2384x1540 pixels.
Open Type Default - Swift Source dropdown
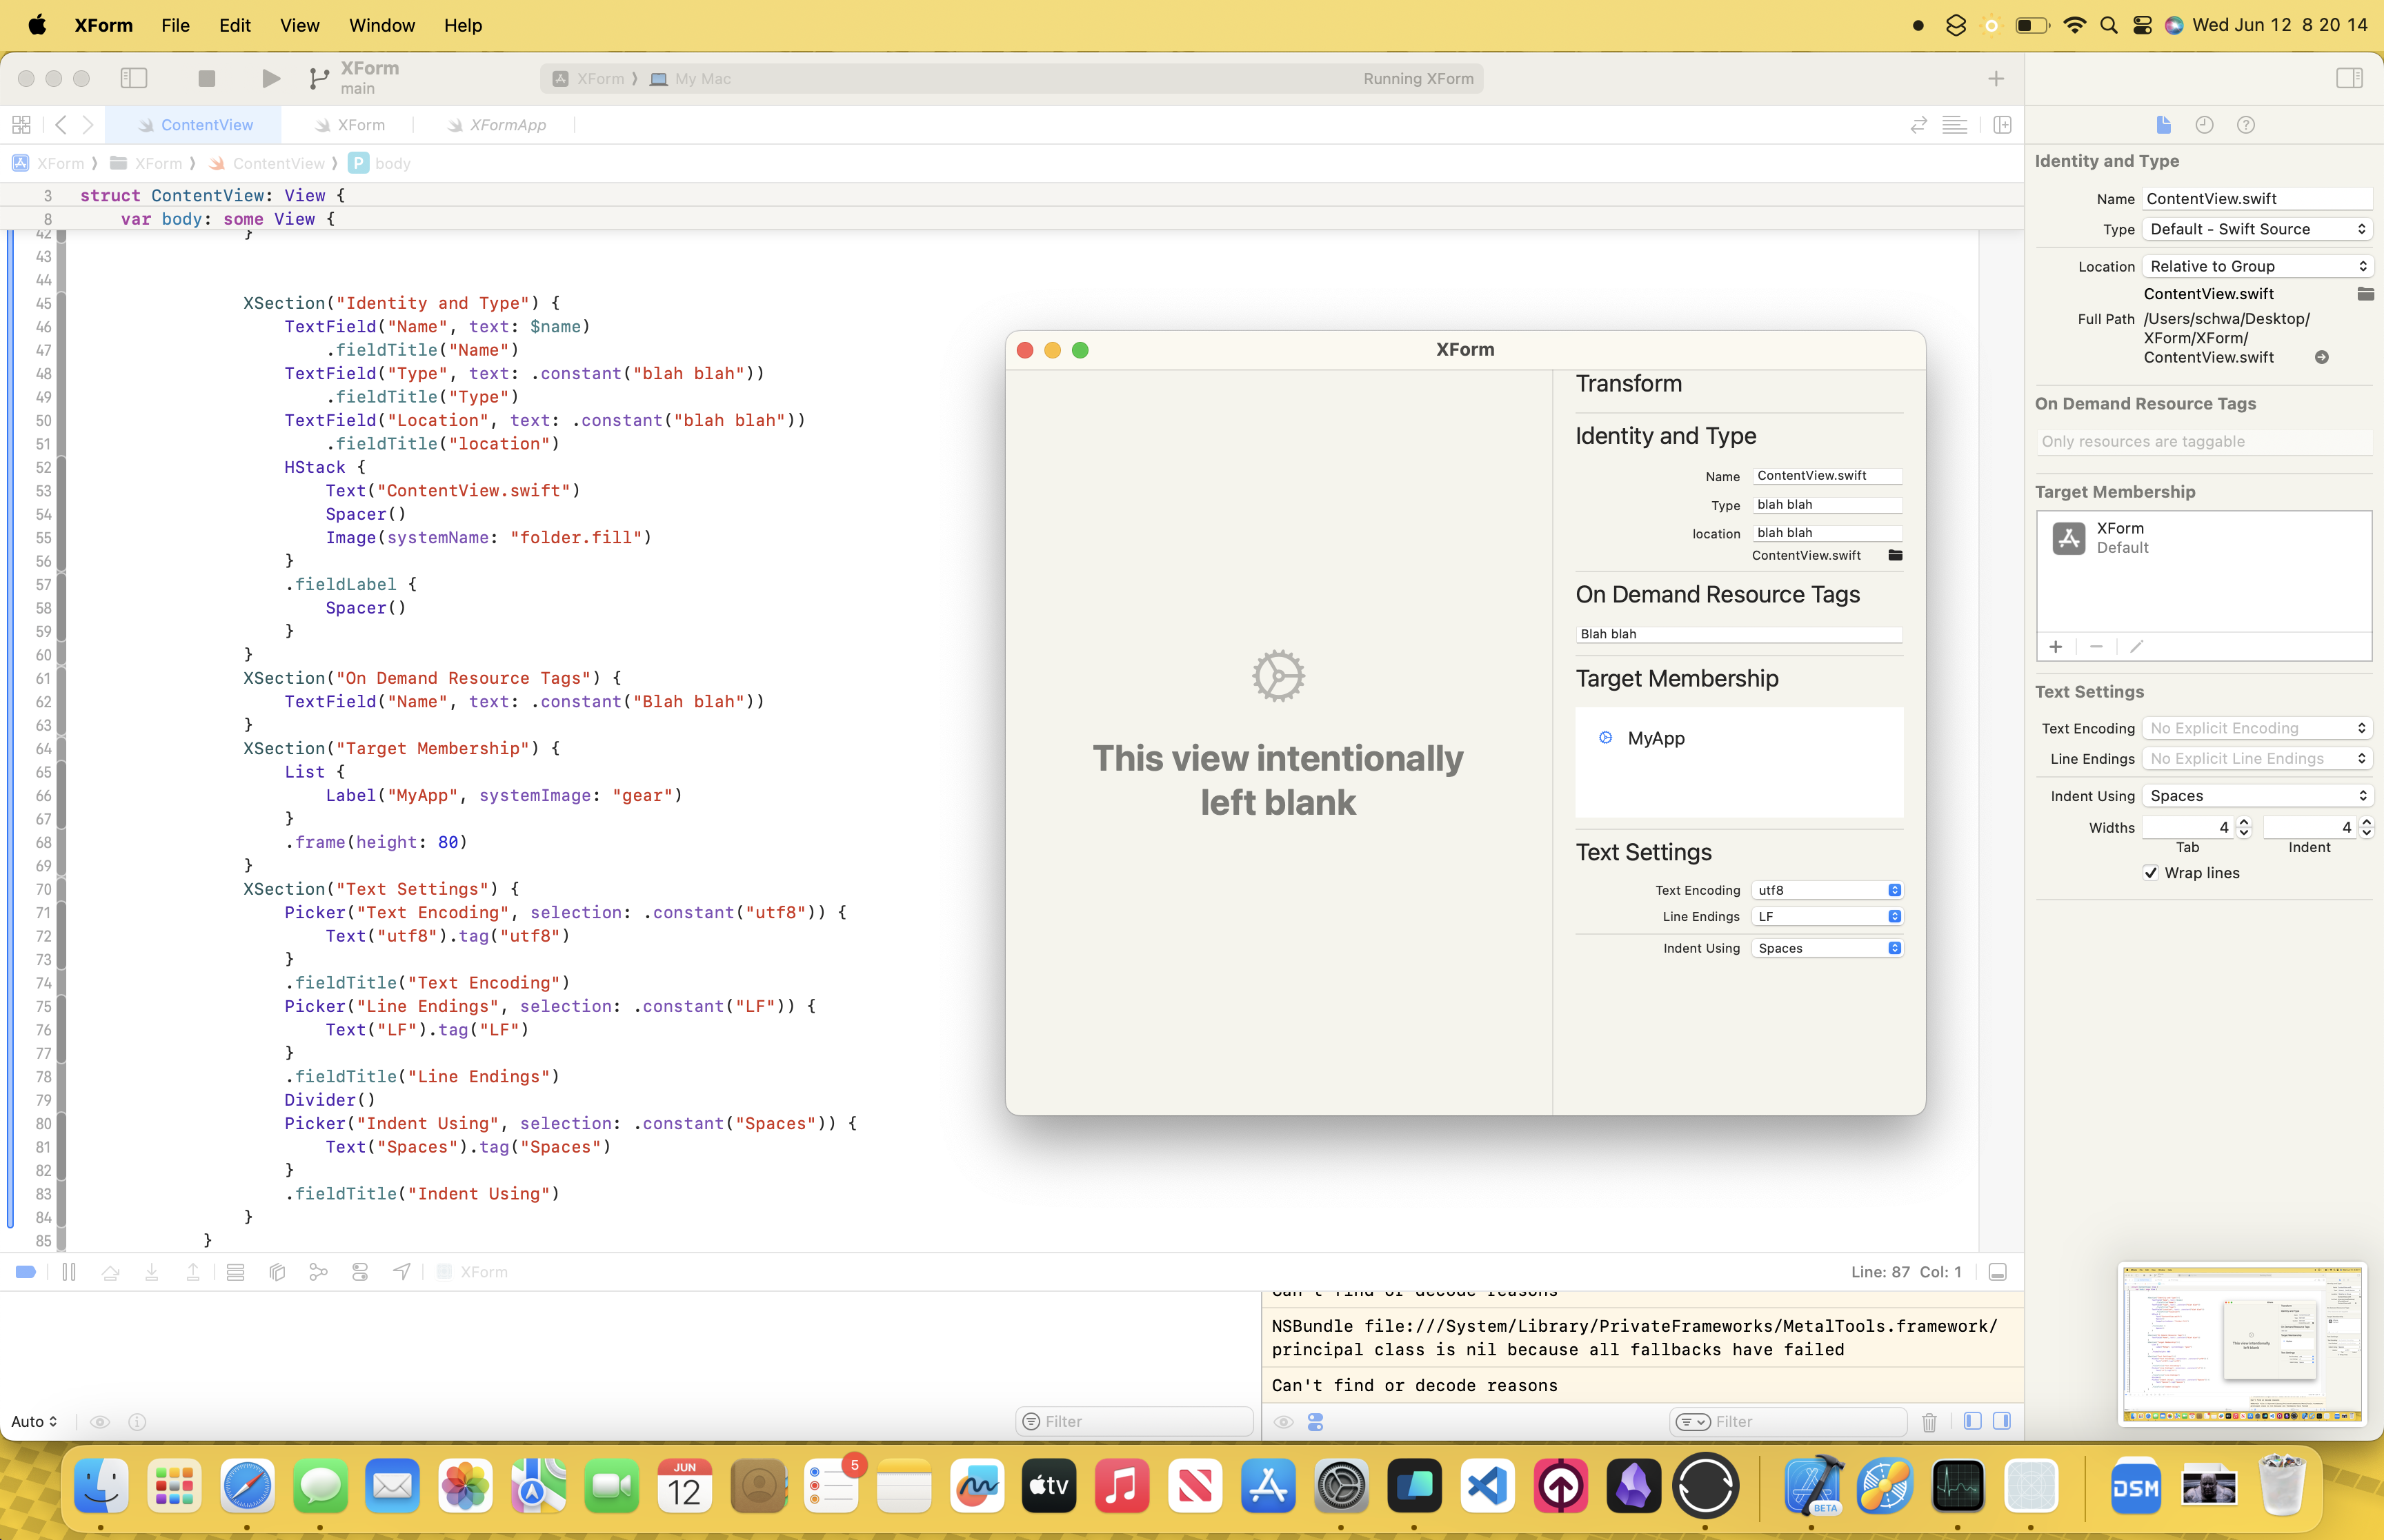[x=2257, y=229]
